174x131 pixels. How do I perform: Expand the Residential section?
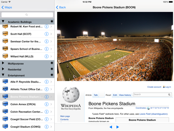coord(3,69)
